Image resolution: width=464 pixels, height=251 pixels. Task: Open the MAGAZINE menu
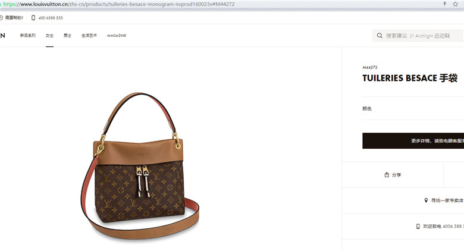117,36
